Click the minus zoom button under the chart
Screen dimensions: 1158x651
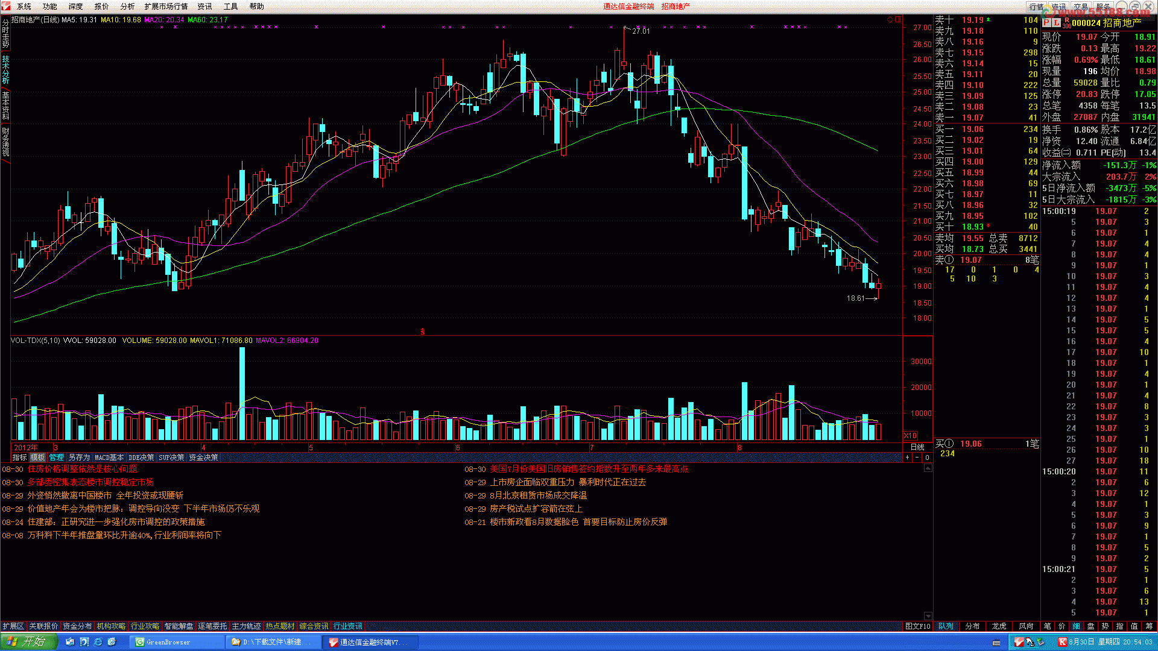pos(917,458)
